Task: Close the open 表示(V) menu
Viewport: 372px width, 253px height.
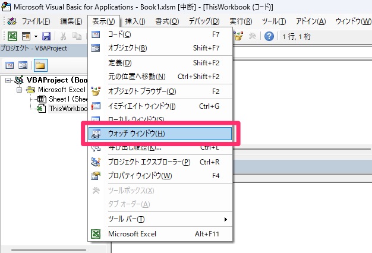Action: 103,21
